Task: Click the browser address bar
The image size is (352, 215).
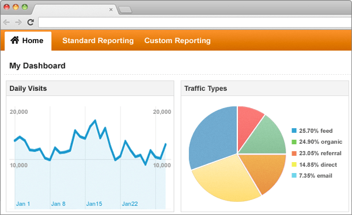Action: (x=195, y=22)
